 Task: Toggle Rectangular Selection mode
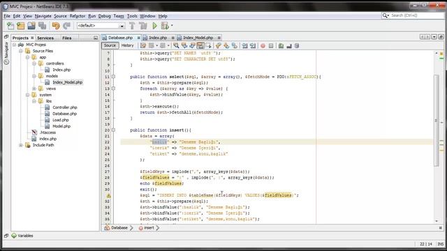click(208, 45)
